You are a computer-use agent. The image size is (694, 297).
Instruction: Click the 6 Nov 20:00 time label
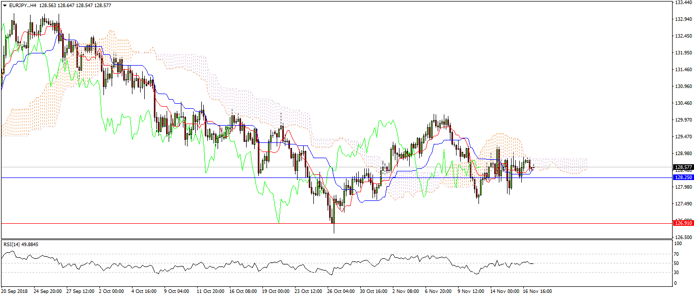(x=438, y=292)
